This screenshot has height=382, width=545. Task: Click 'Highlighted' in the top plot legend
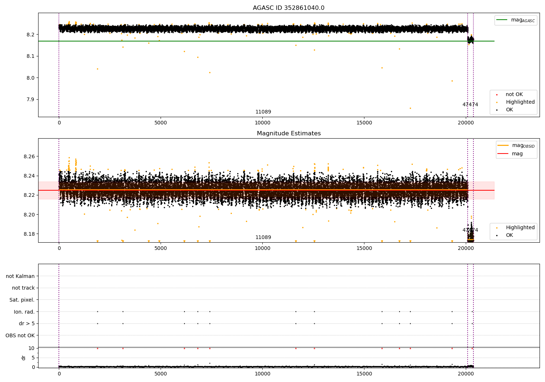coord(520,102)
